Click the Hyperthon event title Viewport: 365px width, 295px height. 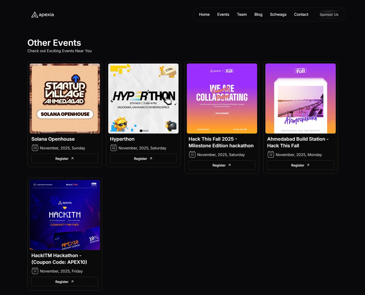click(122, 139)
